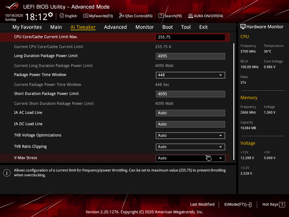Select the TVB Voltage Optimizations label
This screenshot has width=289, height=217.
(x=38, y=135)
